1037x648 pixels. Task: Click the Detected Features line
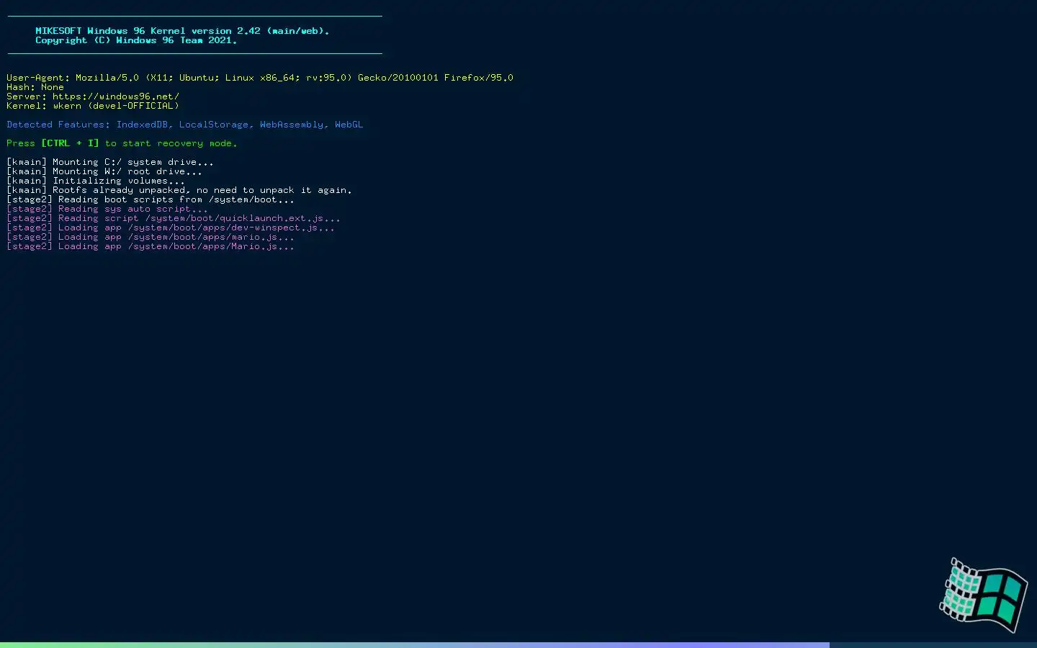185,125
